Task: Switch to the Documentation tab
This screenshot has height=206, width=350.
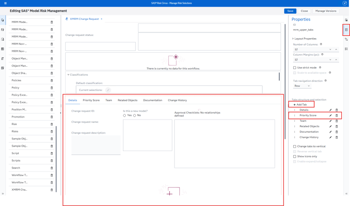Action: 152,100
